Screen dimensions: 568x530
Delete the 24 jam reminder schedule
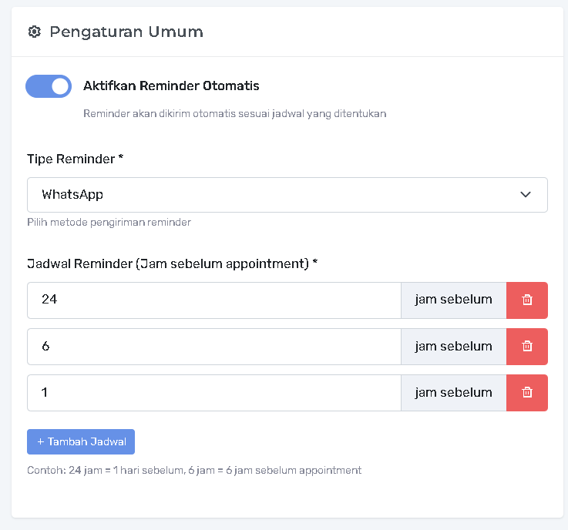coord(527,300)
